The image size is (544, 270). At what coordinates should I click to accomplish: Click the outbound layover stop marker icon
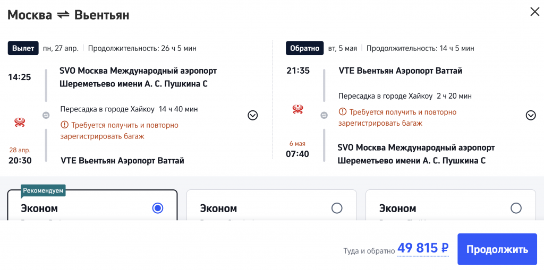[x=46, y=115]
